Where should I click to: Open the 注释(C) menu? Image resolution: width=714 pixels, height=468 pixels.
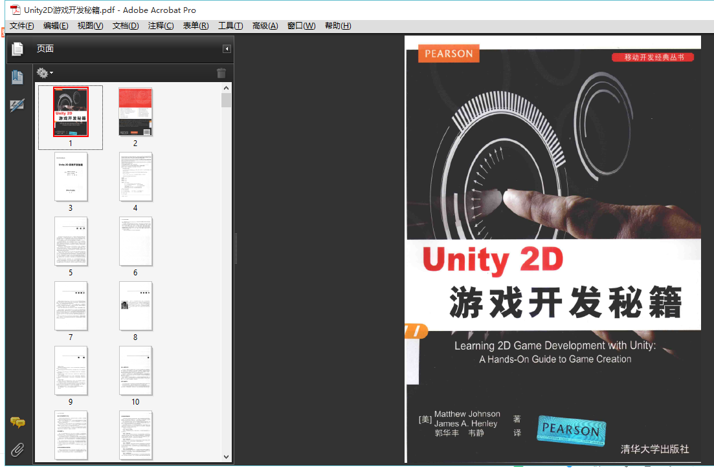pyautogui.click(x=161, y=26)
